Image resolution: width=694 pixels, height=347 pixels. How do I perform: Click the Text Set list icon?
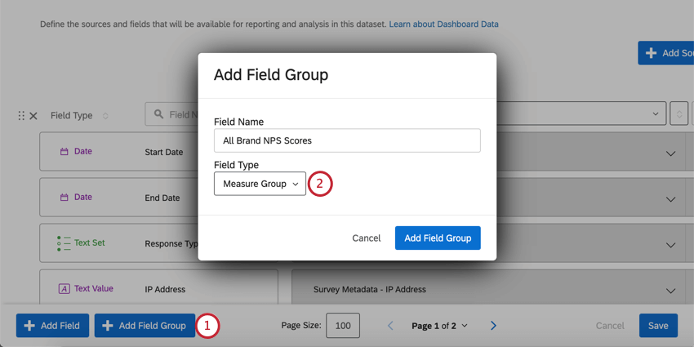(x=64, y=243)
